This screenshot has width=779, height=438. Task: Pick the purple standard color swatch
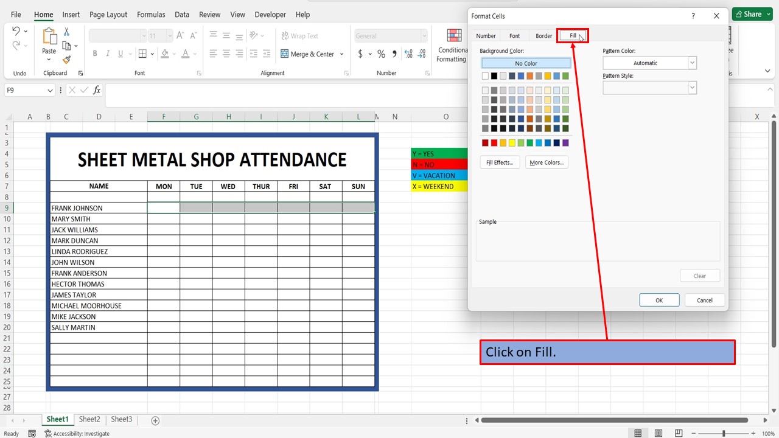tap(565, 143)
